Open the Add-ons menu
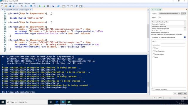This screenshot has width=188, height=105. coord(27,3)
